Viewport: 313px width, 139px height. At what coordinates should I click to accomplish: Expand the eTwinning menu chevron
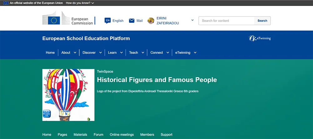(195, 53)
